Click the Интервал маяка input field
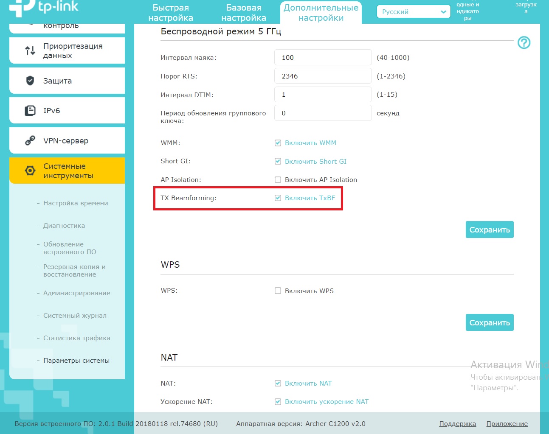 323,57
